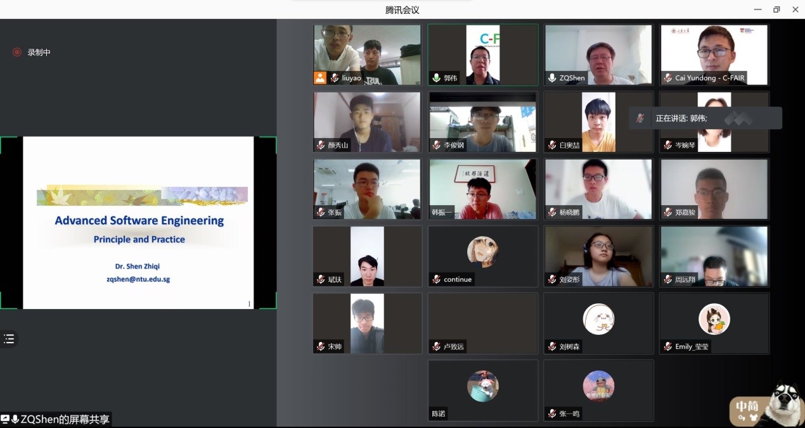The width and height of the screenshot is (805, 428).
Task: Click muted mic icon next to continue
Action: click(x=436, y=279)
